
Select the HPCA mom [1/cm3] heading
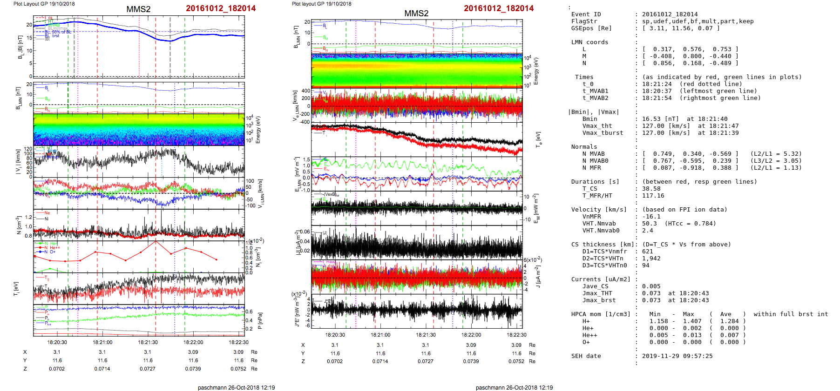point(601,314)
